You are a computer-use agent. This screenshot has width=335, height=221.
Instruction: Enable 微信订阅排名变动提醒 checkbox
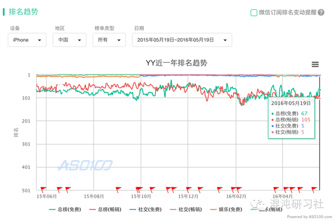click(253, 13)
